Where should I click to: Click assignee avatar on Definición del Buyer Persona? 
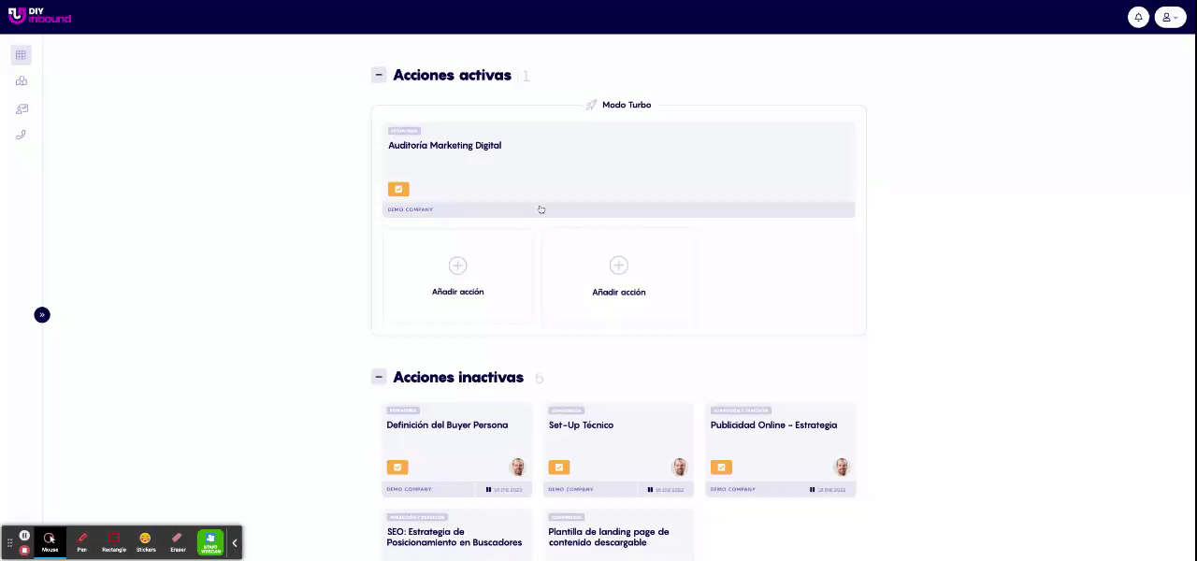coord(517,467)
